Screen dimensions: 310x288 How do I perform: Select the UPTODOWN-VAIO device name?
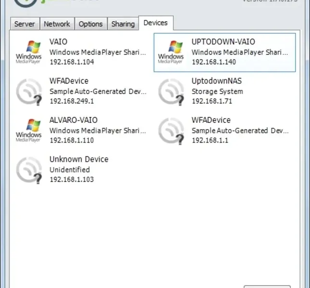(x=223, y=42)
